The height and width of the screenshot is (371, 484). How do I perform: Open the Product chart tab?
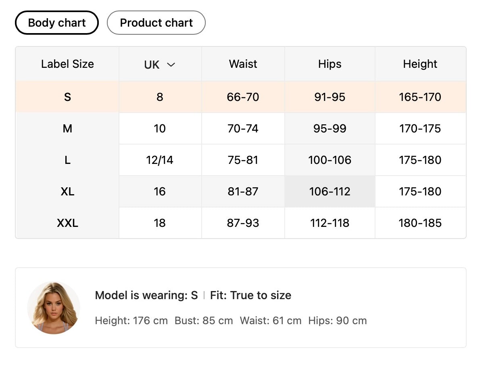pyautogui.click(x=156, y=23)
